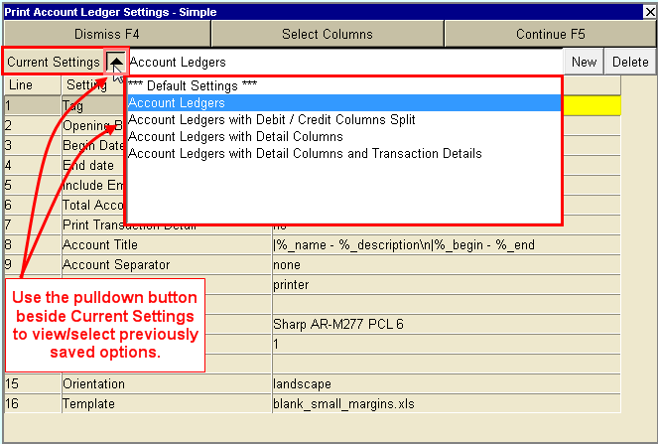Choose *** Default Settings *** from list
The height and width of the screenshot is (444, 658).
click(x=193, y=86)
